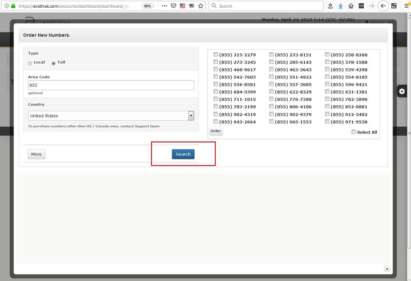
Task: Check the (855) 463-3643 number
Action: tap(271, 69)
